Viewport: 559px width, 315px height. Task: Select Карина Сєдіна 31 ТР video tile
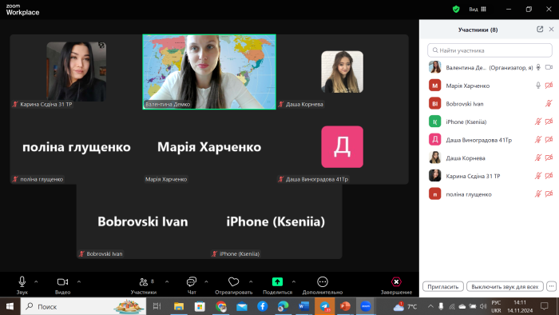tap(77, 72)
